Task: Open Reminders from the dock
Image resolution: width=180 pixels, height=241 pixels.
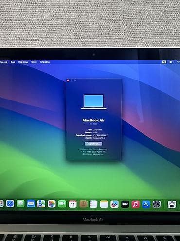Action: [93, 204]
